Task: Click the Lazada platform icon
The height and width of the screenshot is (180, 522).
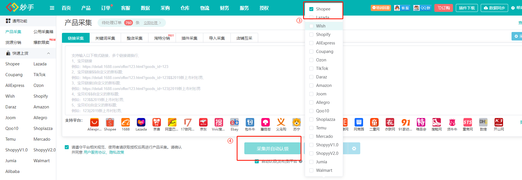Action: pyautogui.click(x=141, y=122)
